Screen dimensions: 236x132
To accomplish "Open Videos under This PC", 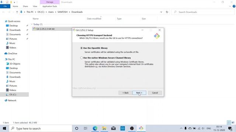I will (x=13, y=90).
